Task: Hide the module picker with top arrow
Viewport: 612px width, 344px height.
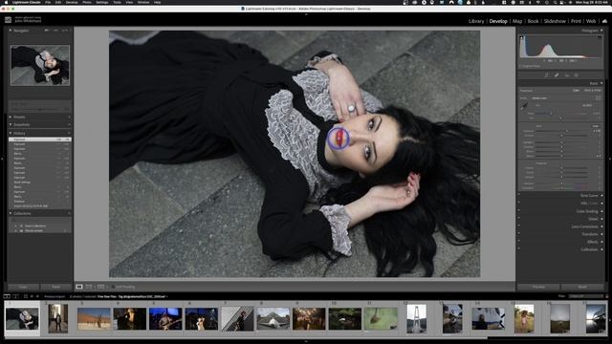Action: (306, 14)
